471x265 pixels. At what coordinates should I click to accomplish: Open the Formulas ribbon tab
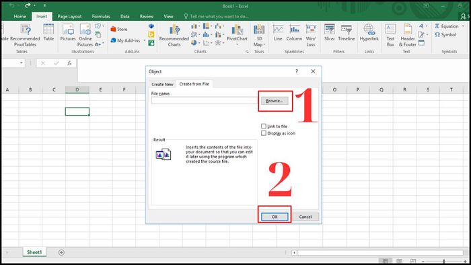pyautogui.click(x=101, y=17)
